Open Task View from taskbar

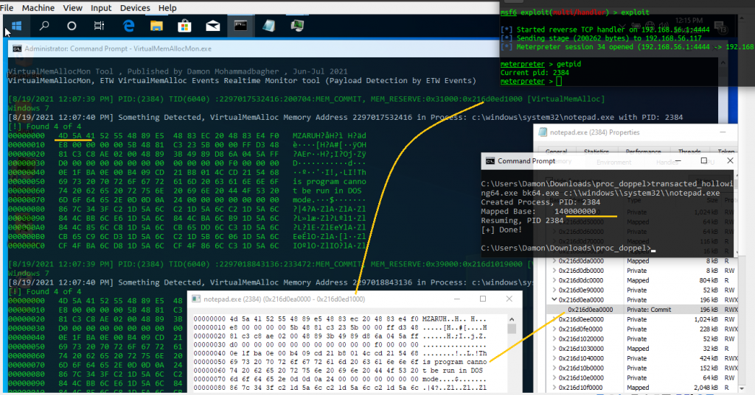[100, 26]
